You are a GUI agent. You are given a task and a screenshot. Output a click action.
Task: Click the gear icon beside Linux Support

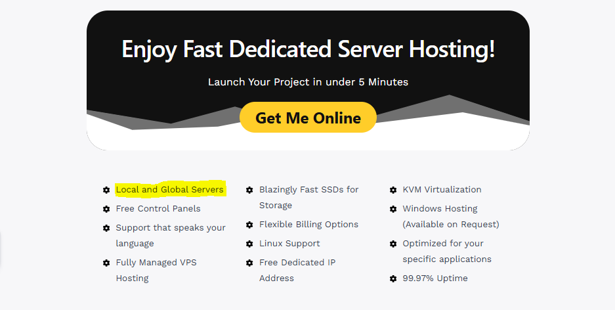pos(249,244)
